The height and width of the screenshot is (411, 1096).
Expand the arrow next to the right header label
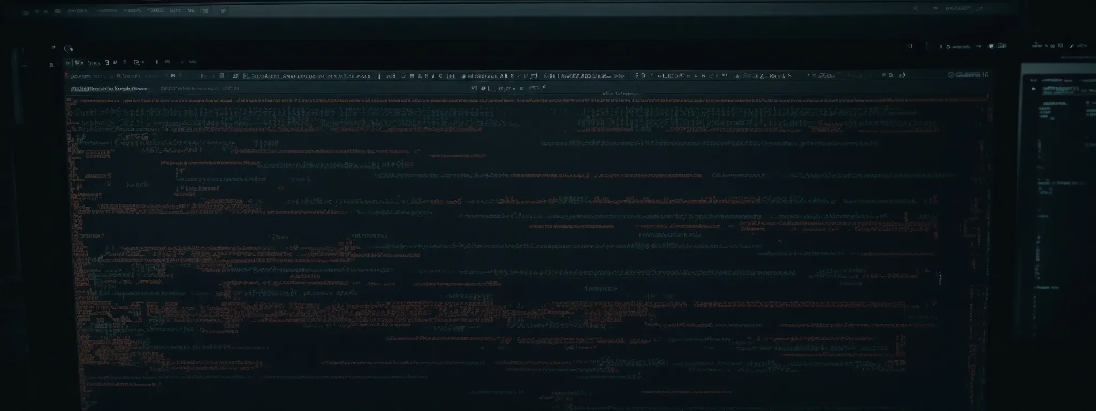(979, 47)
